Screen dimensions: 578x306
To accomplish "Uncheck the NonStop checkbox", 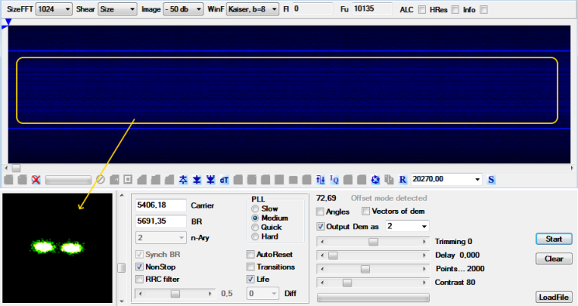I will pos(140,267).
